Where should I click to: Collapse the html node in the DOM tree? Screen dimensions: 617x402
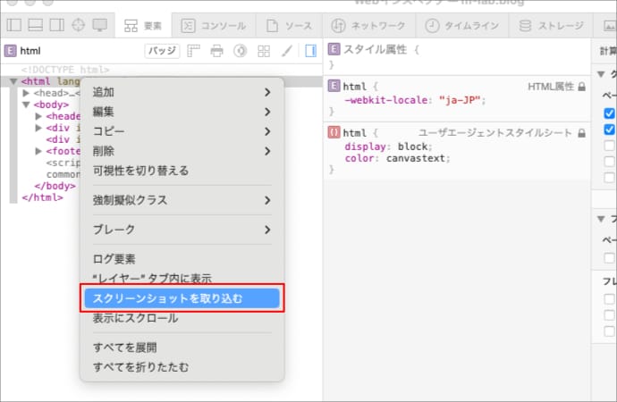pos(14,81)
